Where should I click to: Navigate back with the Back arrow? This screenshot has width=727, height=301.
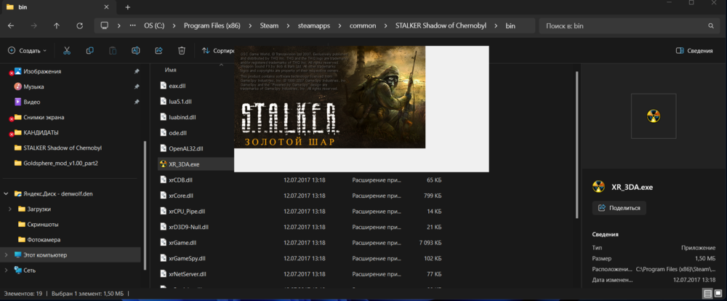click(x=11, y=25)
